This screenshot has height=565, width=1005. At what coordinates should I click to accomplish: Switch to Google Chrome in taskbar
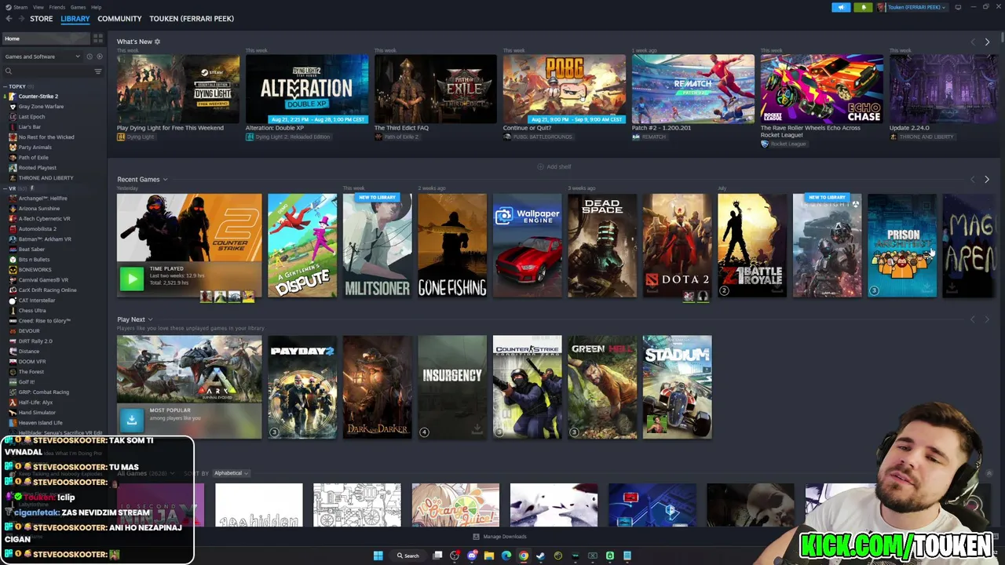524,556
